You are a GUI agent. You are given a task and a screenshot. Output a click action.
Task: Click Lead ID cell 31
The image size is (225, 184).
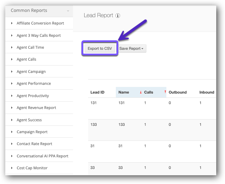[x=92, y=146]
